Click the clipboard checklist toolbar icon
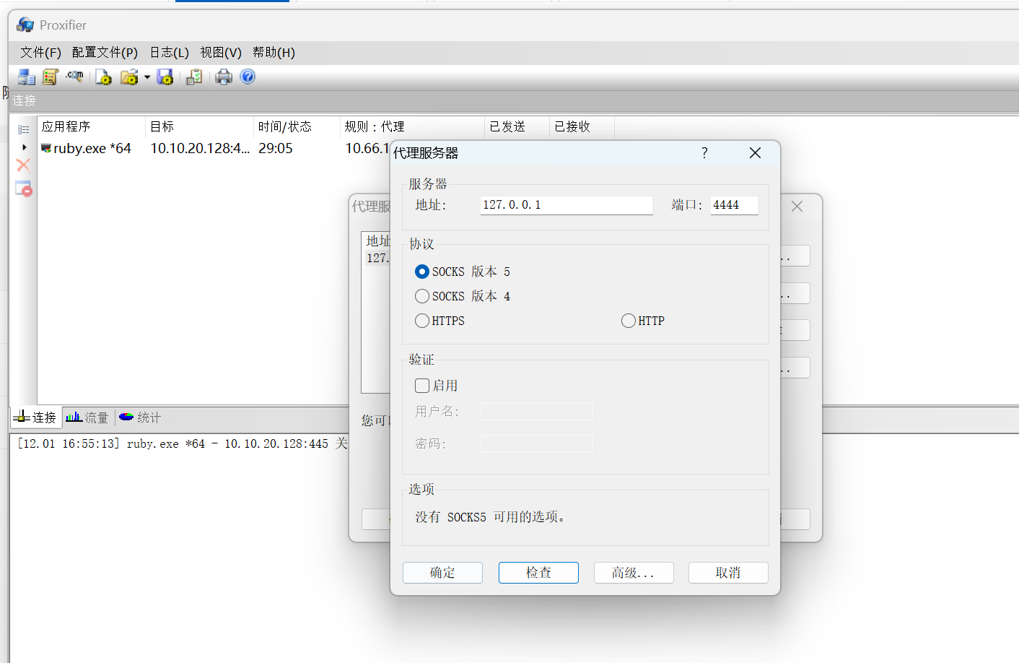Viewport: 1019px width, 663px height. point(194,77)
